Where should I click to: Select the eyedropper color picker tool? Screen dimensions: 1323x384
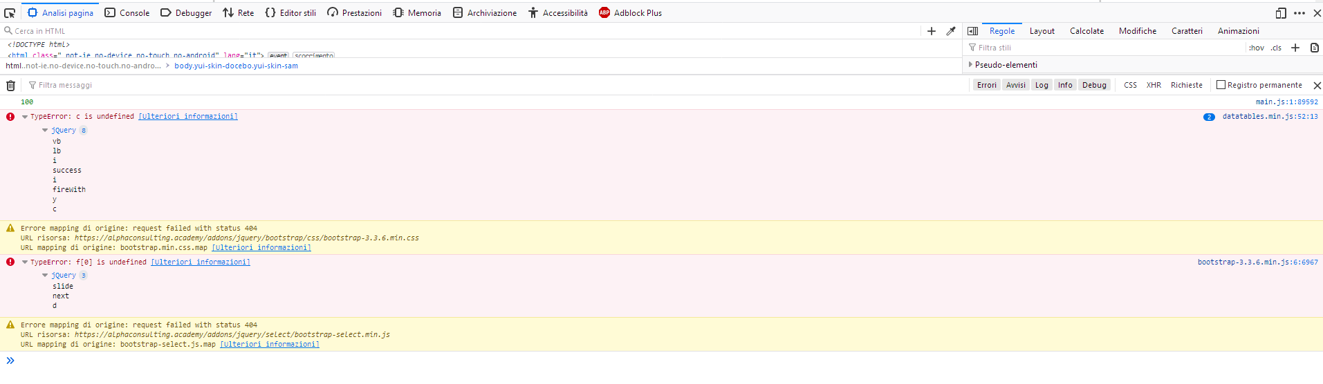(x=951, y=31)
